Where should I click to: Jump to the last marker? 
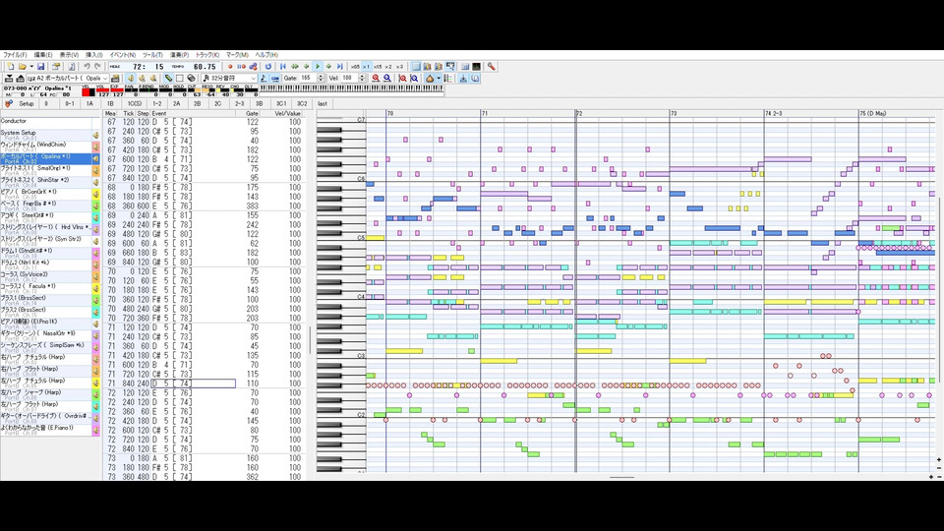(x=323, y=104)
